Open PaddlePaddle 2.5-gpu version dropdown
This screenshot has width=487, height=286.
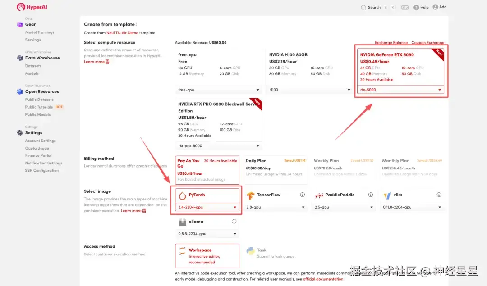pos(344,207)
